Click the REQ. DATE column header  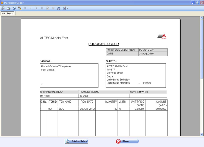tap(87, 102)
